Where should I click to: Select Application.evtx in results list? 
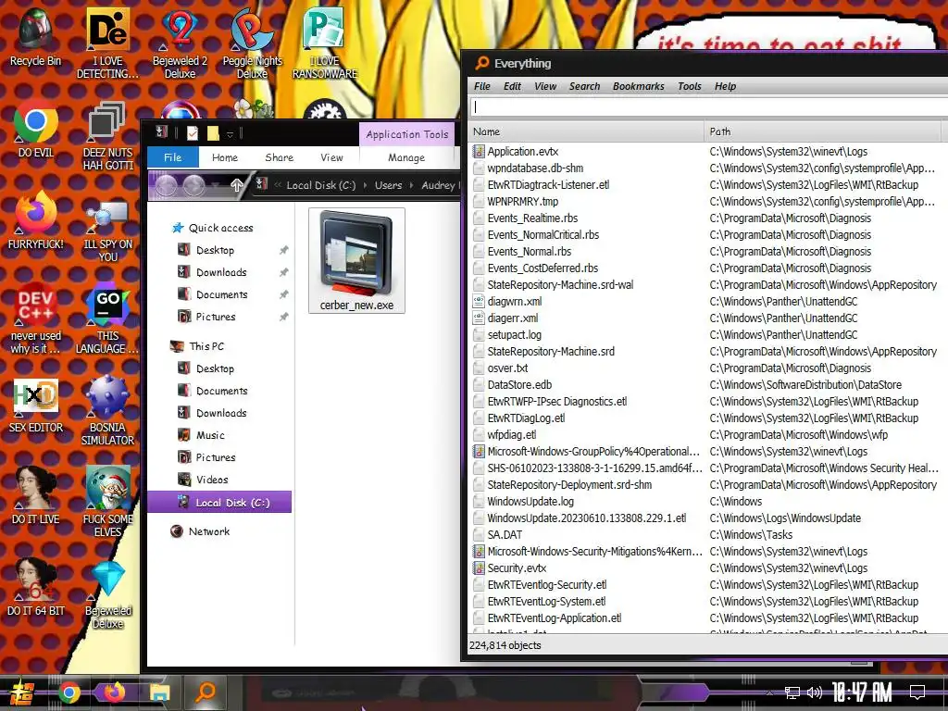pos(522,151)
